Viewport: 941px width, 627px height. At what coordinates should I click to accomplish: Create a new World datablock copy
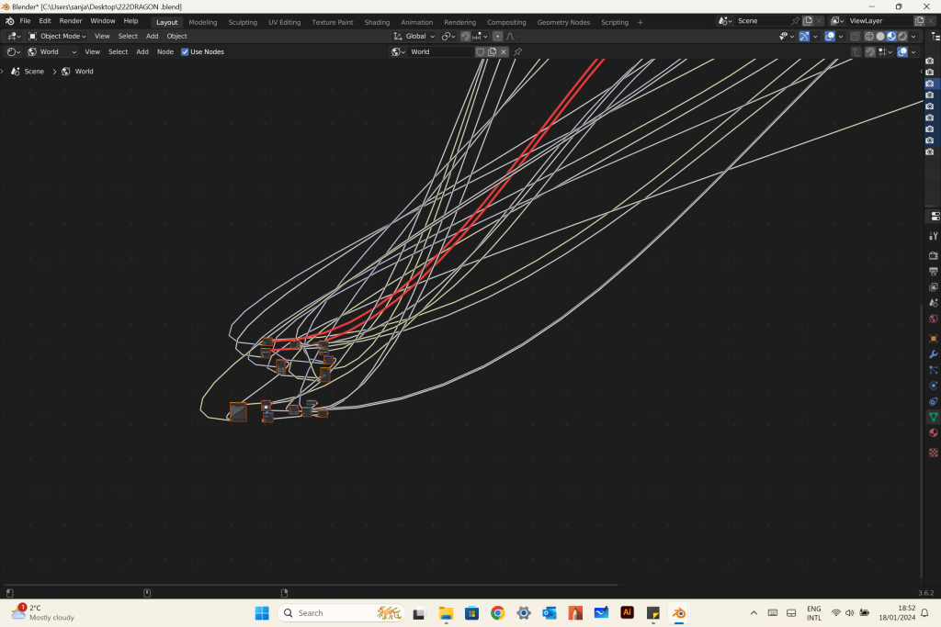tap(493, 51)
